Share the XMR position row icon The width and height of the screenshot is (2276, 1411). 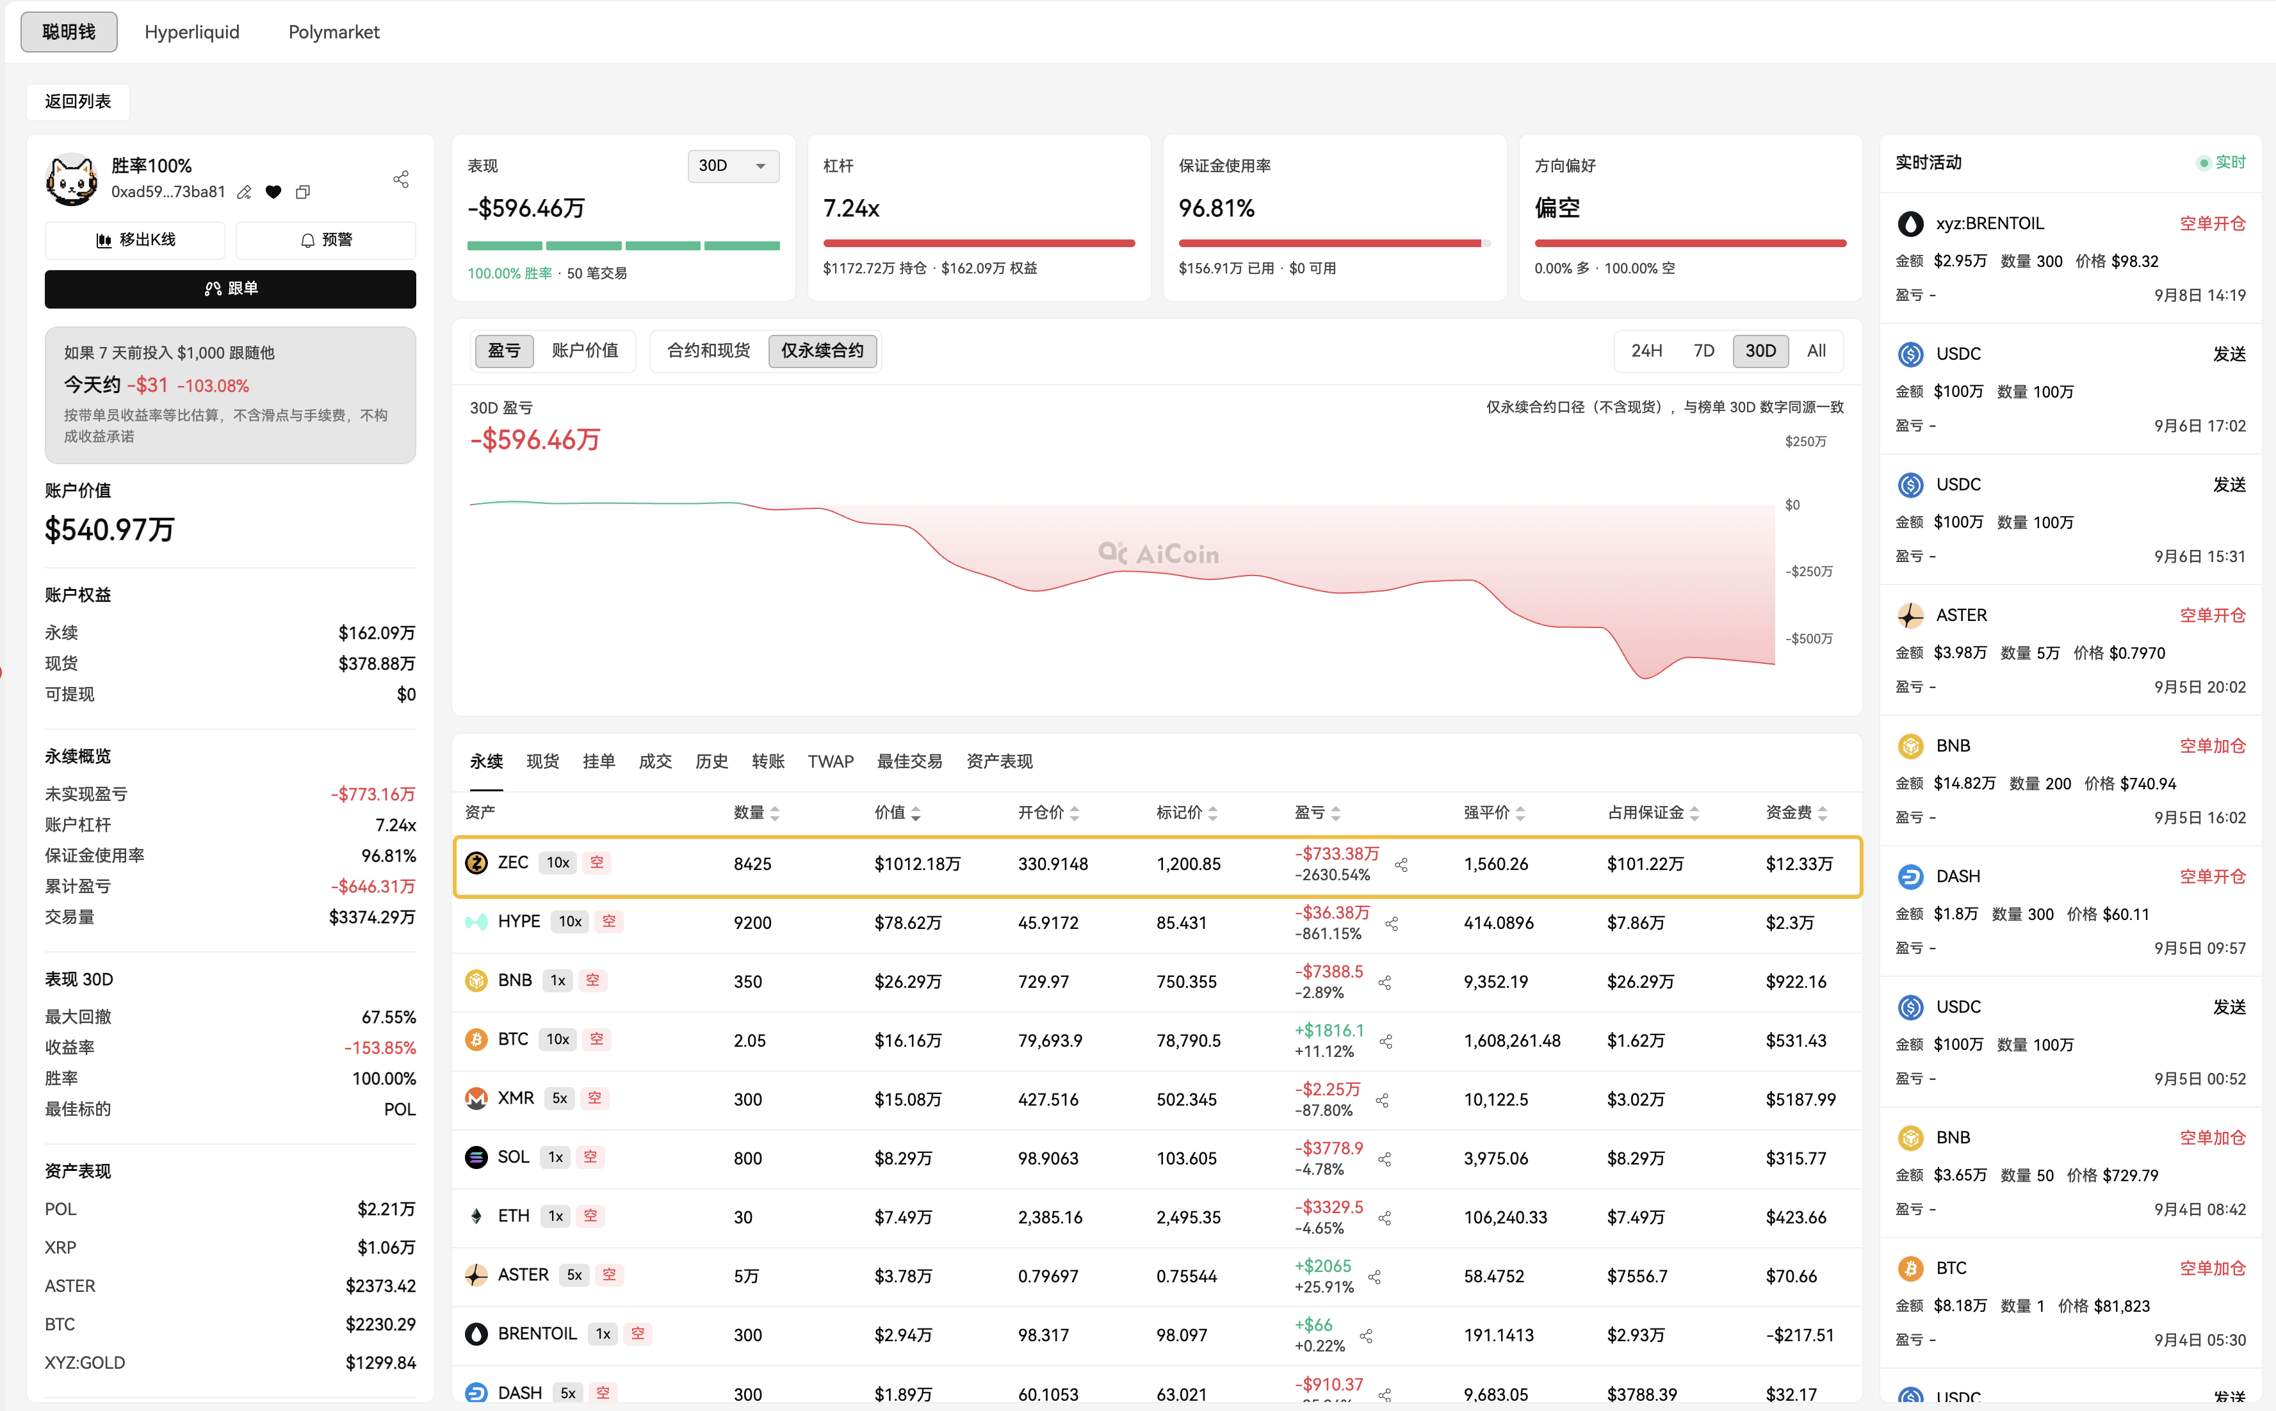[x=1383, y=1101]
